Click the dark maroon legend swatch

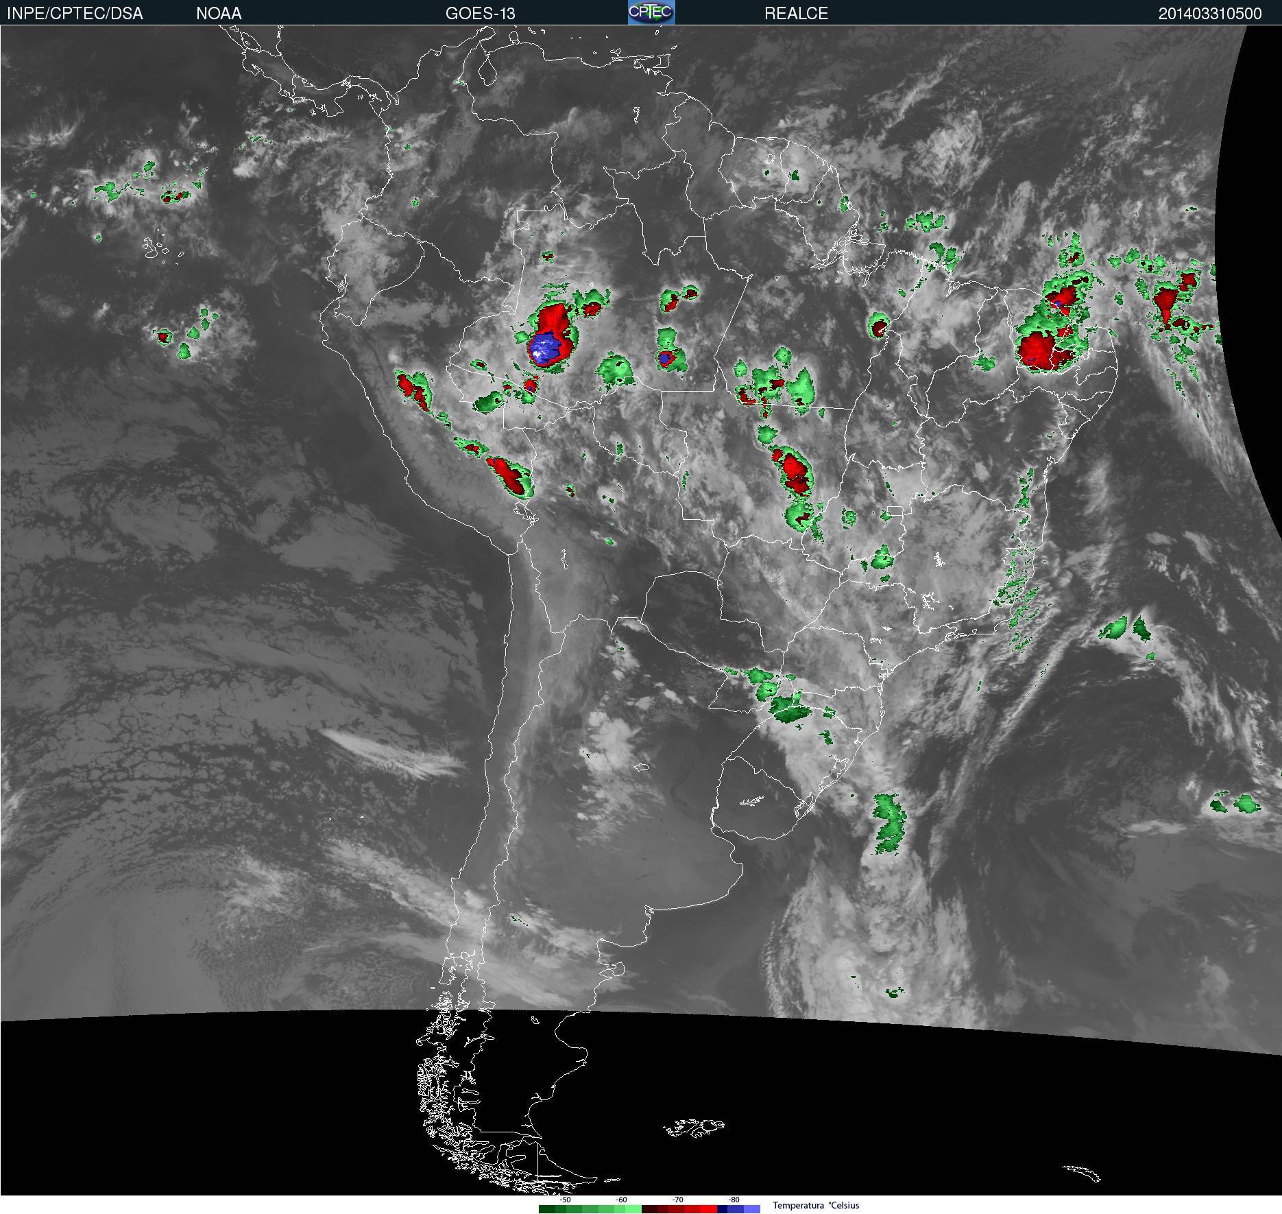pyautogui.click(x=650, y=1209)
